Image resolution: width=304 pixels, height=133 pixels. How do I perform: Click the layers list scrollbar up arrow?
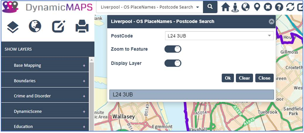click(x=92, y=60)
